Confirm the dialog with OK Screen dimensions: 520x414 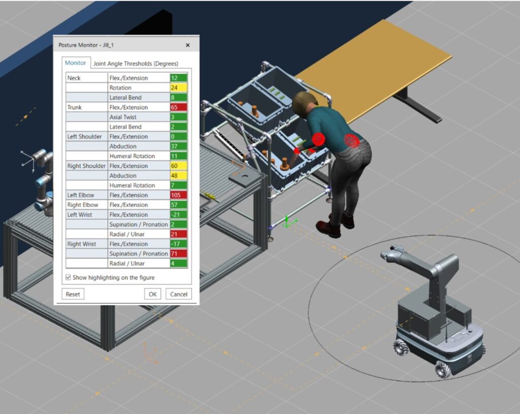[152, 294]
